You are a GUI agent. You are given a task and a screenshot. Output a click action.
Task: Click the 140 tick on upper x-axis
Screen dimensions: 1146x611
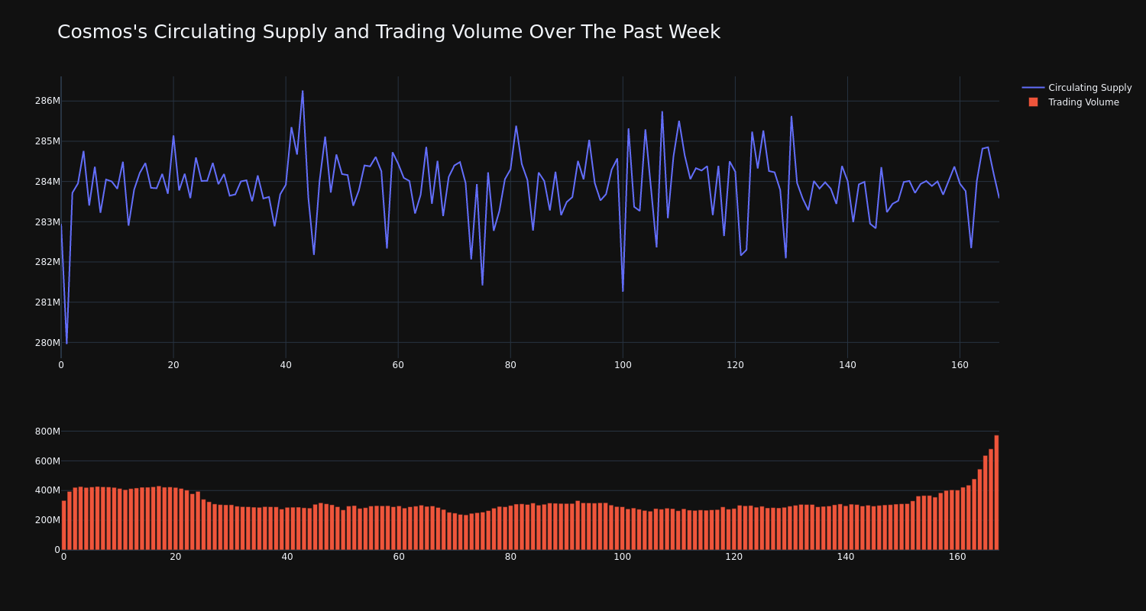point(847,365)
